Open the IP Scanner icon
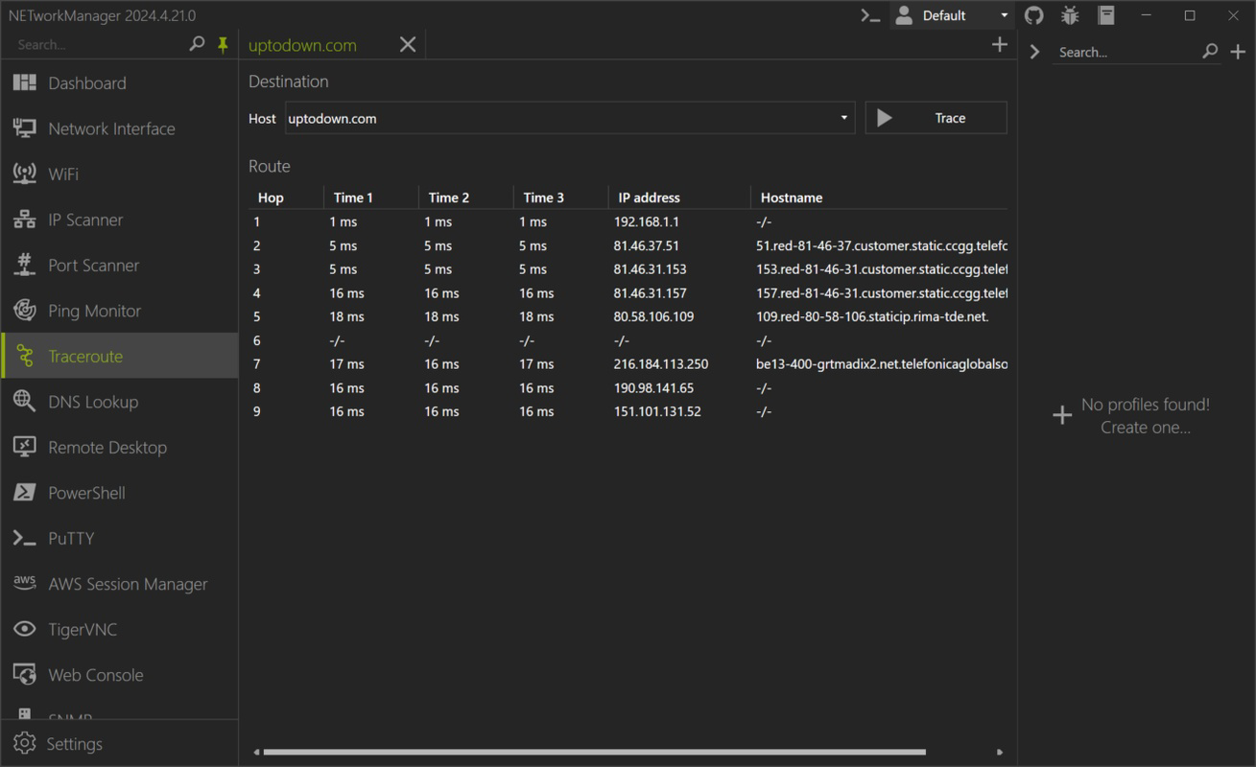Viewport: 1256px width, 767px height. (x=25, y=220)
